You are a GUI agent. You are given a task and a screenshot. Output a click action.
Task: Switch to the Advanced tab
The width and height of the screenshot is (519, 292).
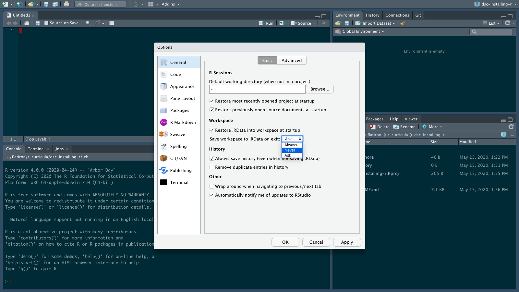pos(292,60)
